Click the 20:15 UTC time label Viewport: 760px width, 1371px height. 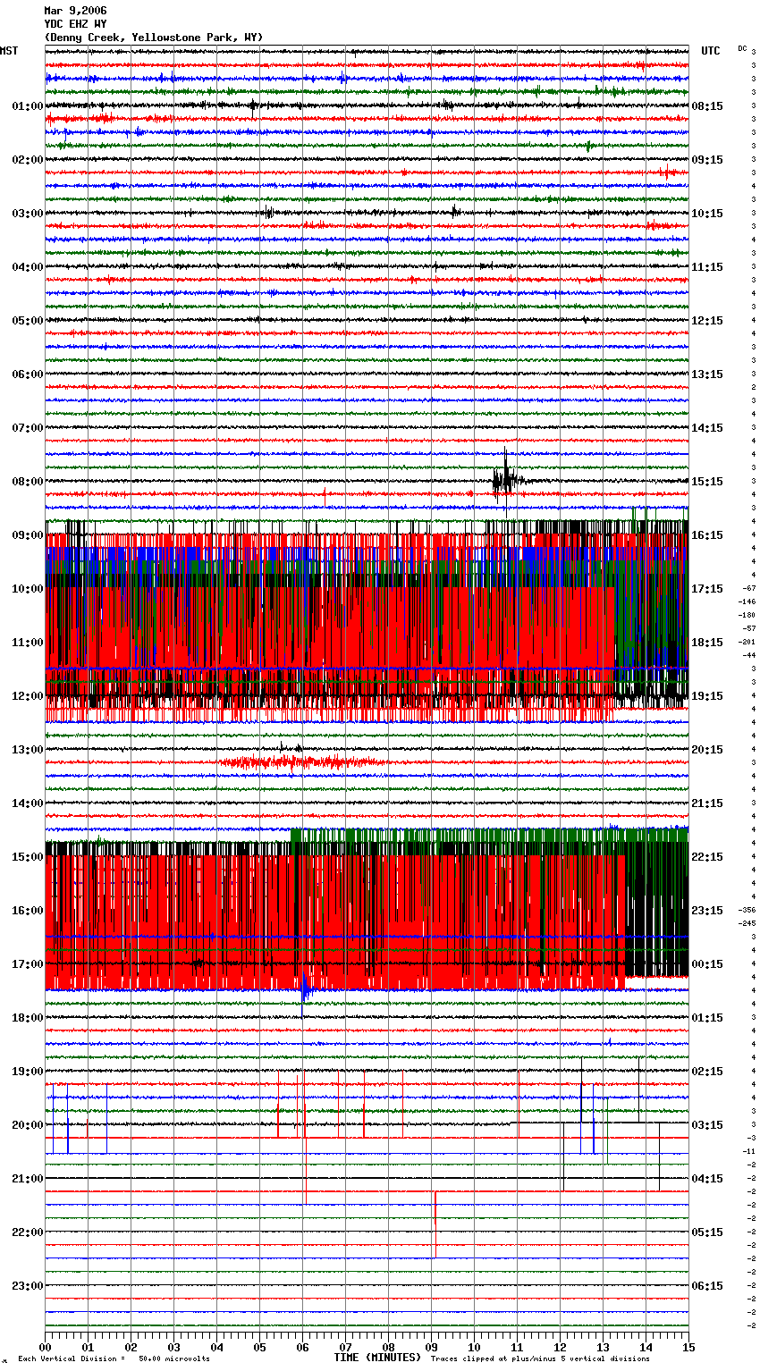[707, 750]
